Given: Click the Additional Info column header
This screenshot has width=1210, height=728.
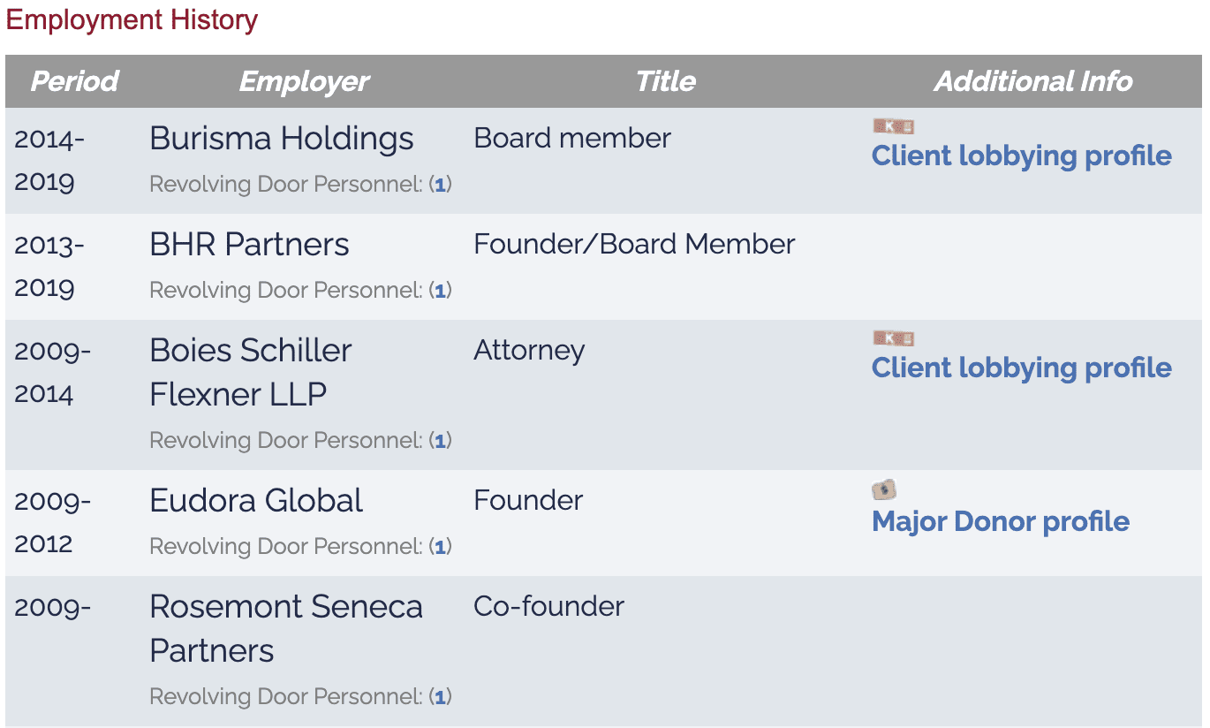Looking at the screenshot, I should [1032, 81].
